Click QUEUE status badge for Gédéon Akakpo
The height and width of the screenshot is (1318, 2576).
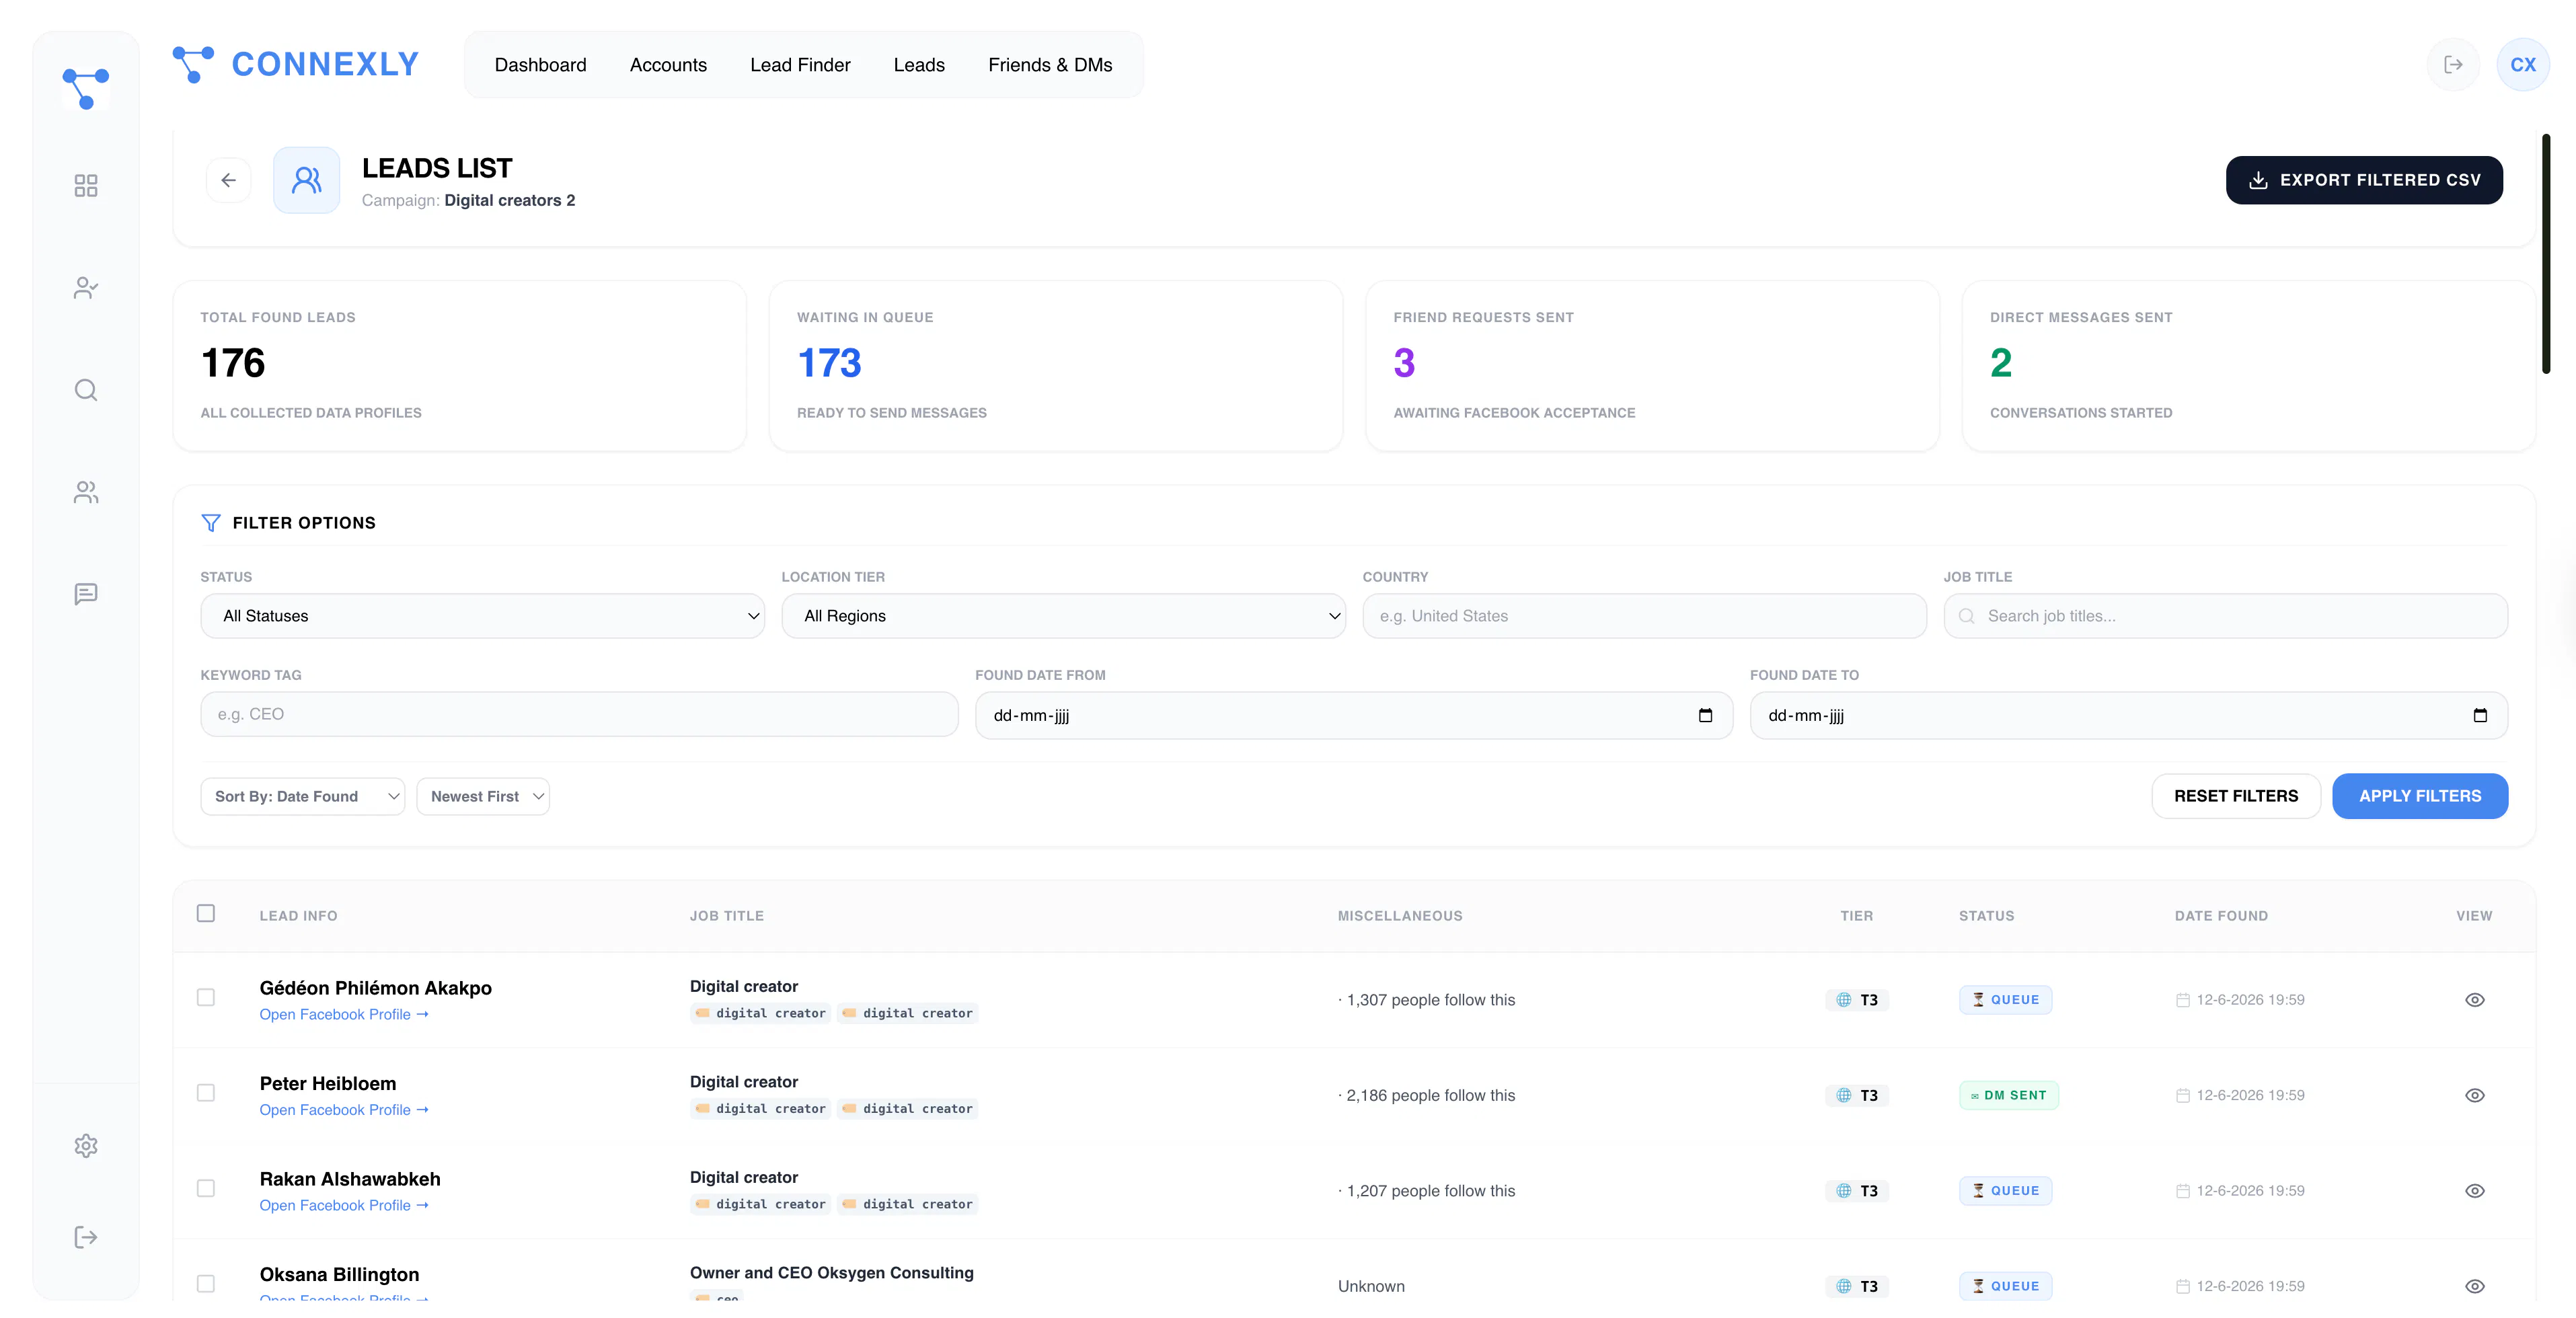2006,1000
